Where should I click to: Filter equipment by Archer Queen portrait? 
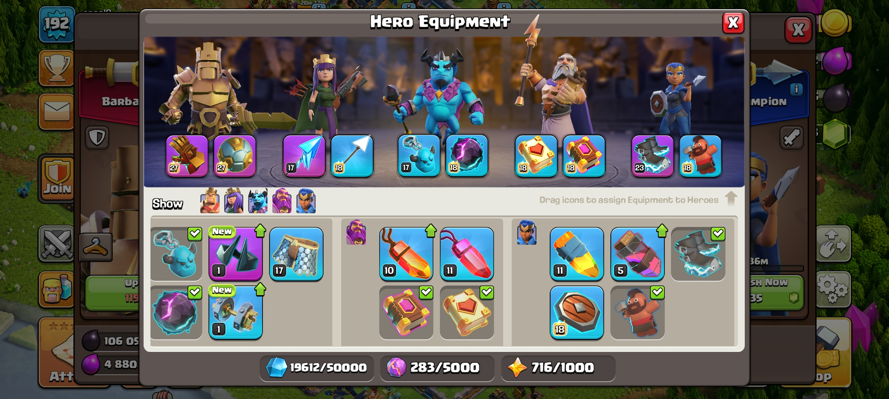point(234,201)
